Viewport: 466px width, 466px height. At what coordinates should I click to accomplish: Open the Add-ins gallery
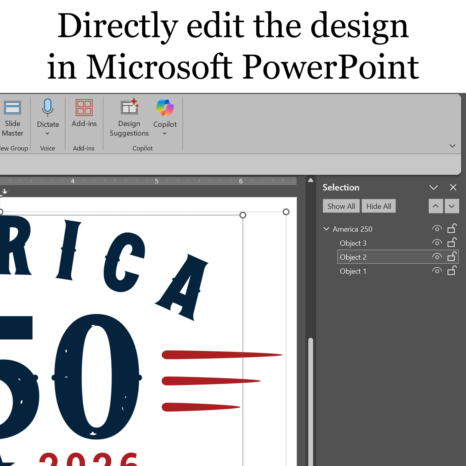click(x=84, y=113)
